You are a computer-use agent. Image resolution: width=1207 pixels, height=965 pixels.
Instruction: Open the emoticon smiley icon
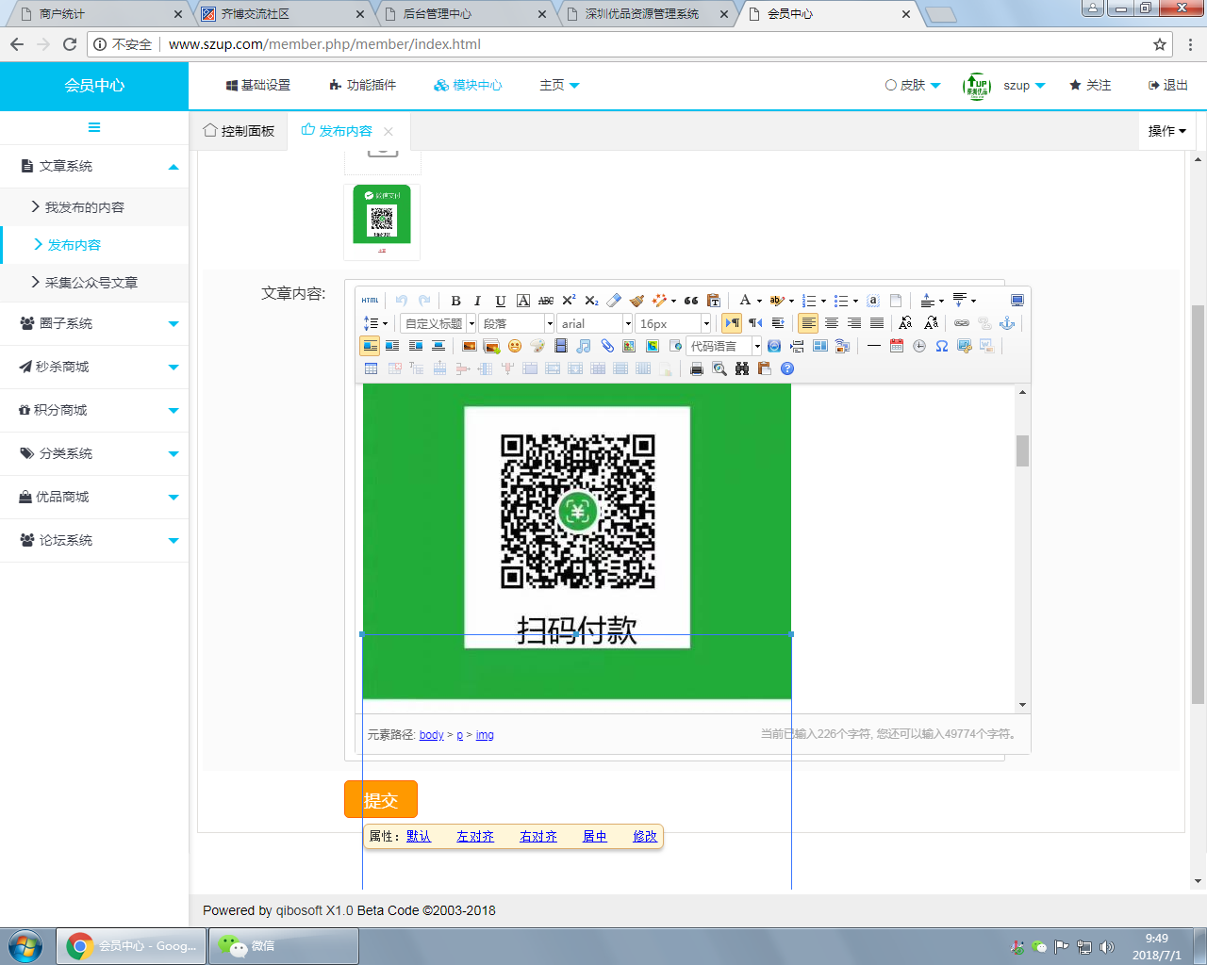click(515, 346)
